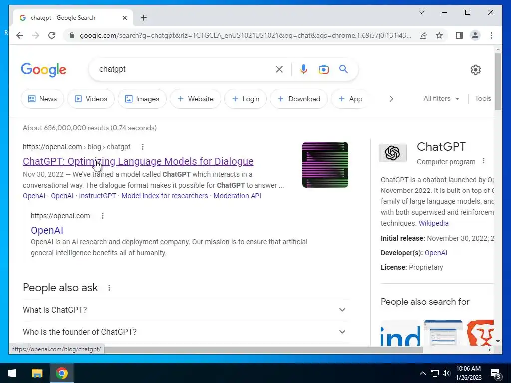This screenshot has height=383, width=511.
Task: Open ChatGPT: Optimizing Language Models for Dialogue
Action: [x=138, y=161]
